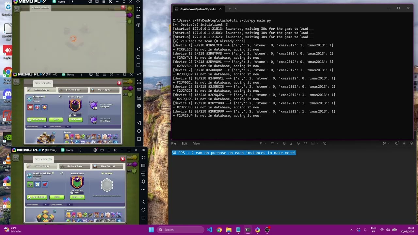Click MEmu1 APK install icon
This screenshot has width=418, height=235.
tap(139, 98)
